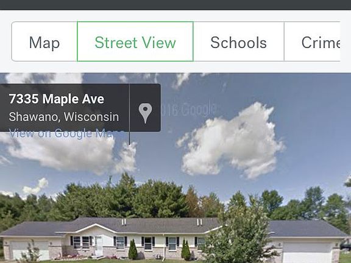Image resolution: width=351 pixels, height=263 pixels.
Task: Click the small evergreen shrub by the house
Action: coord(133,250)
